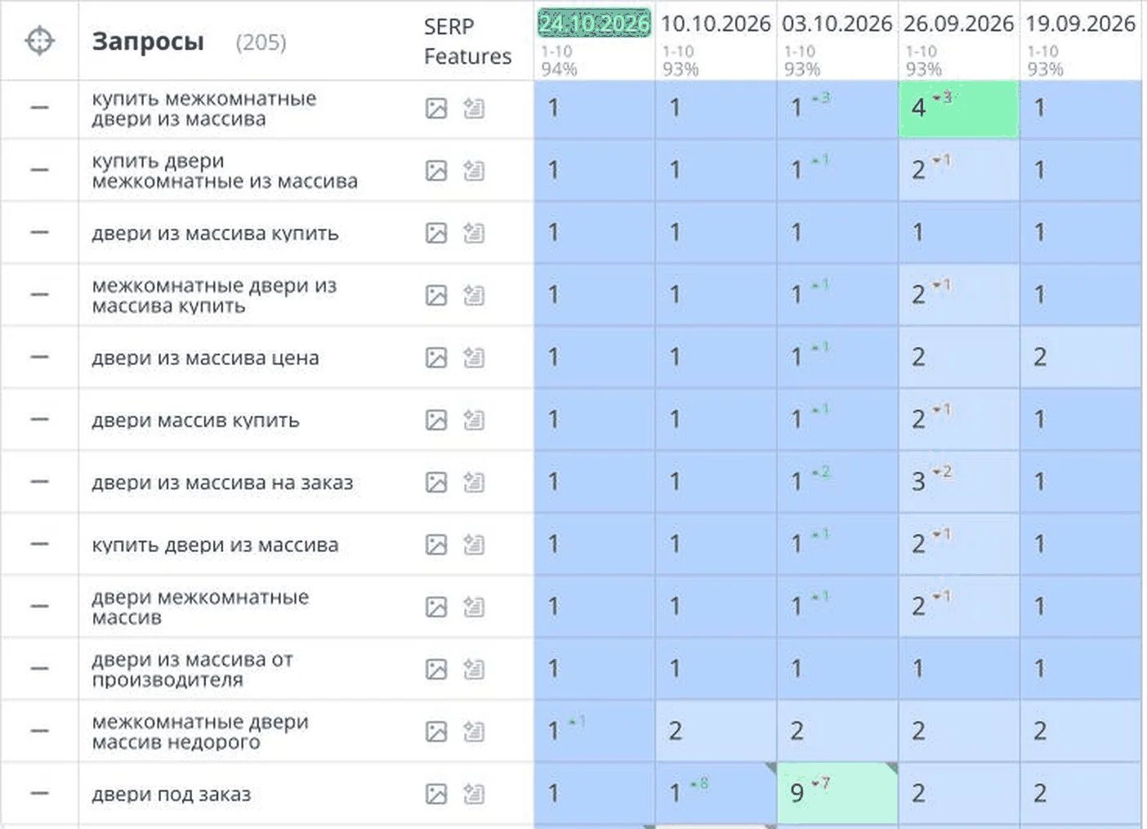Click snapshot icon for 'двери межкомнатные массив'

click(x=474, y=607)
